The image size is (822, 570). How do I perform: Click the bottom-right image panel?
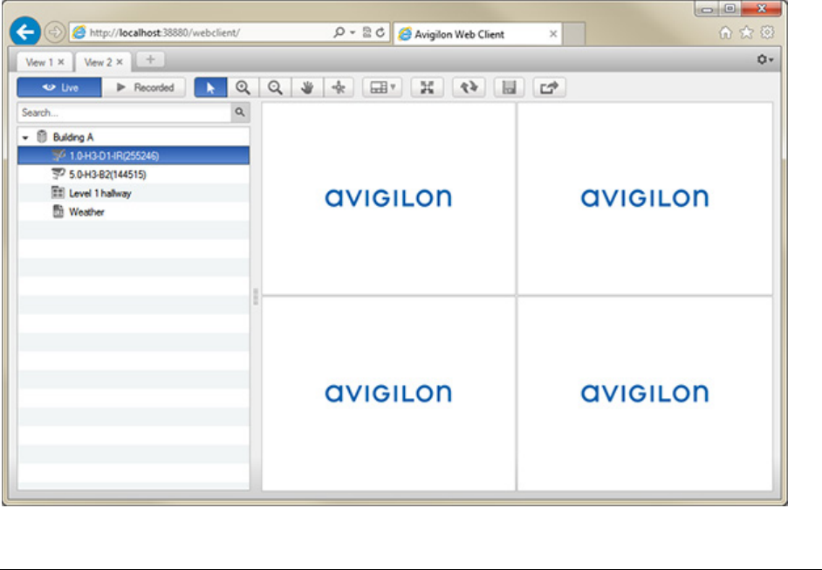pyautogui.click(x=645, y=394)
